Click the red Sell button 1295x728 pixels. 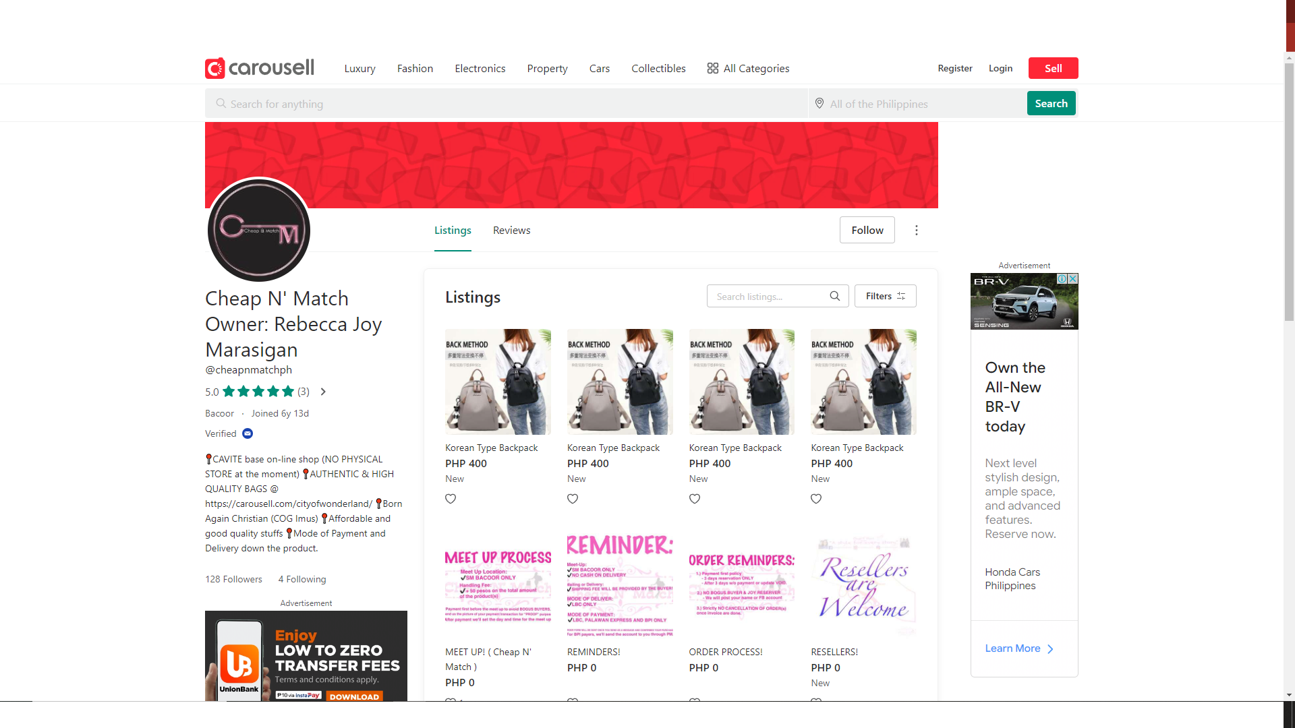tap(1052, 68)
